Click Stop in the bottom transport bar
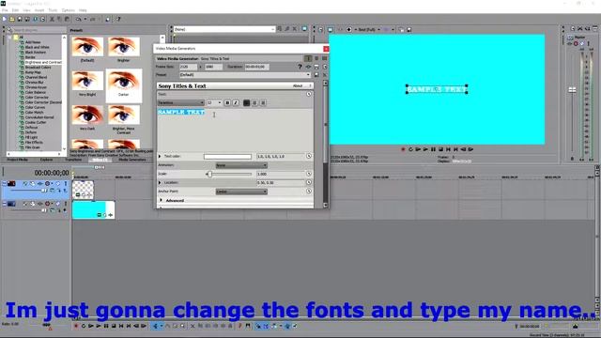 coord(114,326)
